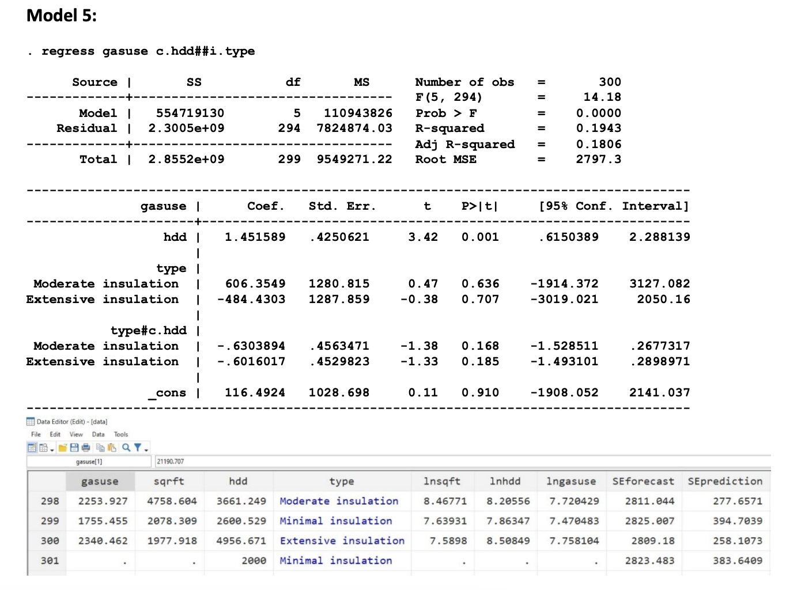Open Find using the magnifier icon
The height and width of the screenshot is (590, 801).
pyautogui.click(x=126, y=447)
